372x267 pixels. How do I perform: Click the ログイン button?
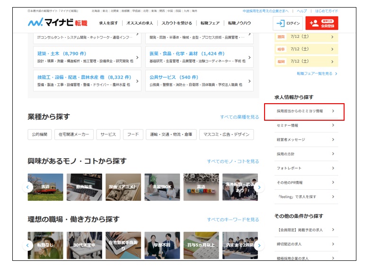288,23
